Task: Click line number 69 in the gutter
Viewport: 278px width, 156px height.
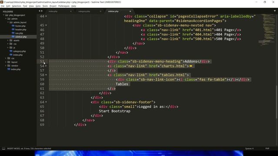Action: pos(42,125)
